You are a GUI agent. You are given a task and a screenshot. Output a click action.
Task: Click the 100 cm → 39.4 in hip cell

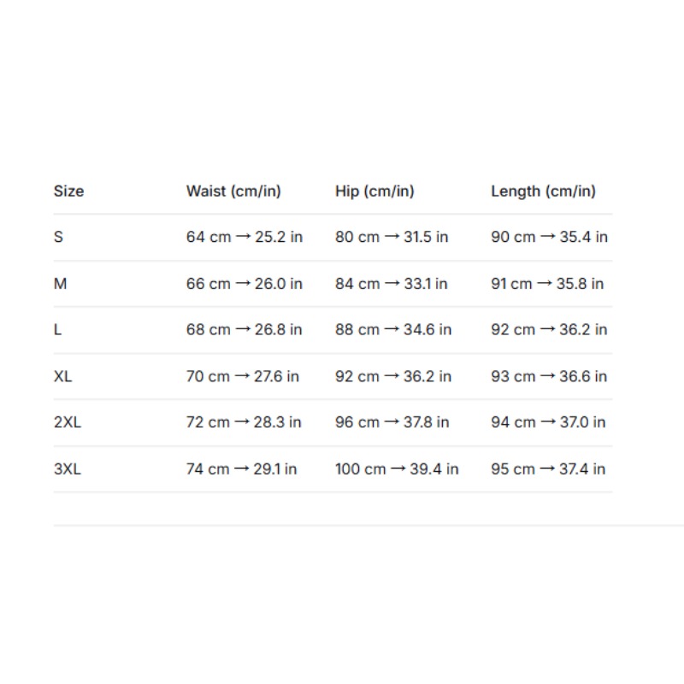tap(397, 469)
